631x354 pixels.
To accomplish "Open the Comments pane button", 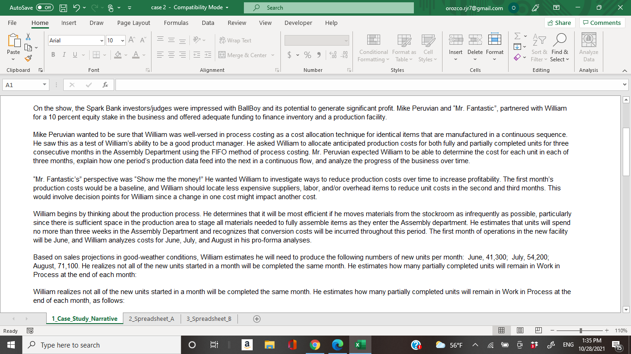I will click(x=602, y=23).
